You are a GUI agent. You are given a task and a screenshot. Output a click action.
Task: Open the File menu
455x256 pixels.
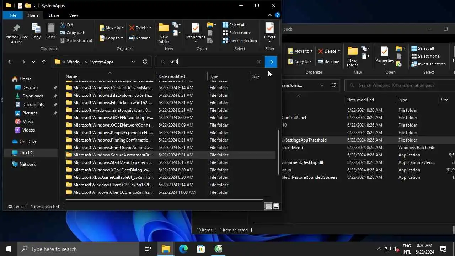coord(13,15)
